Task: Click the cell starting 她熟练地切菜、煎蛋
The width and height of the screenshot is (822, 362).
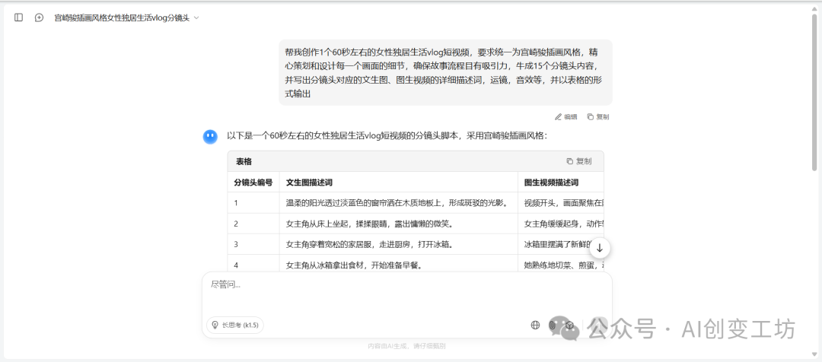Action: tap(560, 265)
